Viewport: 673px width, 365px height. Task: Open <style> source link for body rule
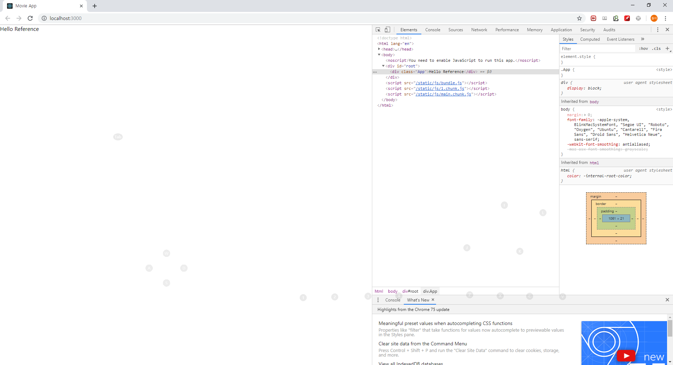coord(664,109)
